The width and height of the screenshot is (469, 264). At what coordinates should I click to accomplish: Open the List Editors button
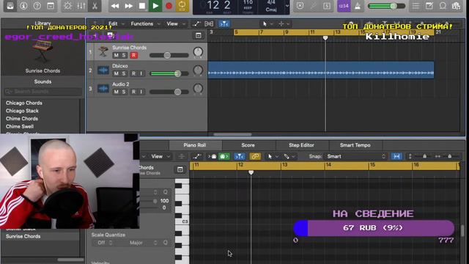[416, 6]
